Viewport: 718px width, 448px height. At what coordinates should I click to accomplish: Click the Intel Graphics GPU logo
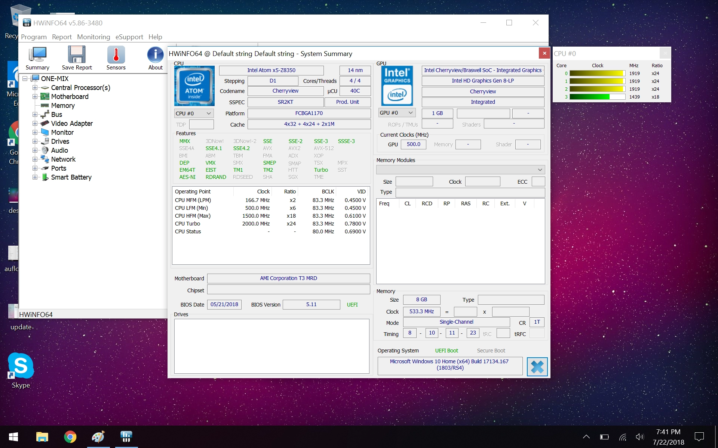pos(397,86)
